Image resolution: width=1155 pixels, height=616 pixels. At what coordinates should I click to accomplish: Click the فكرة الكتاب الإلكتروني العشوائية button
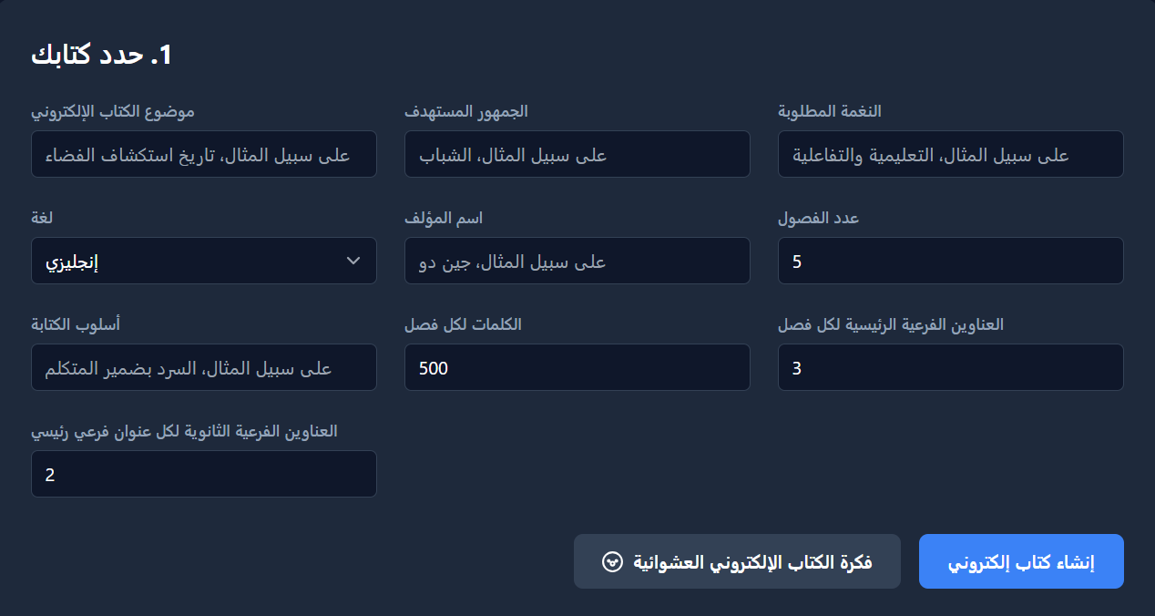[x=737, y=561]
